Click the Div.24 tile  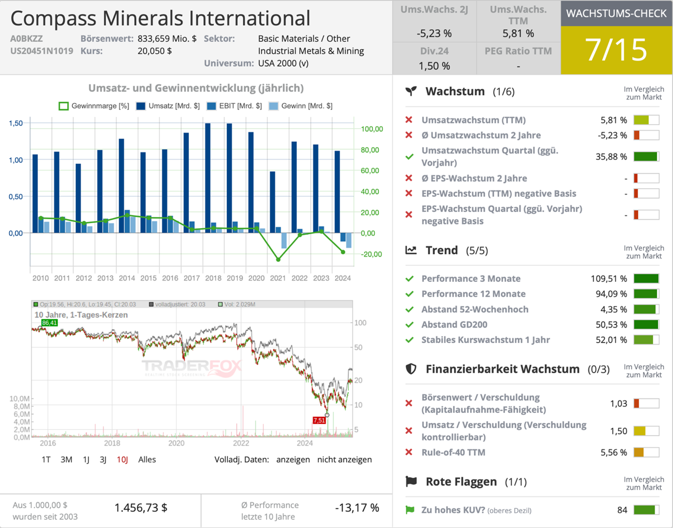click(434, 58)
